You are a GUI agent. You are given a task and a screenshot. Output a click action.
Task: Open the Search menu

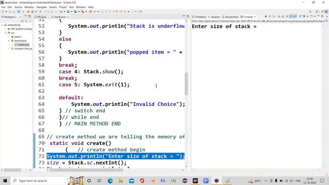(x=53, y=7)
